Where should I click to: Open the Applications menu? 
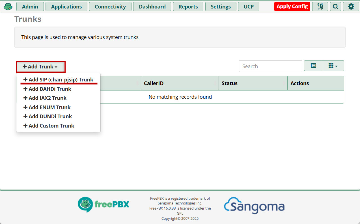66,7
